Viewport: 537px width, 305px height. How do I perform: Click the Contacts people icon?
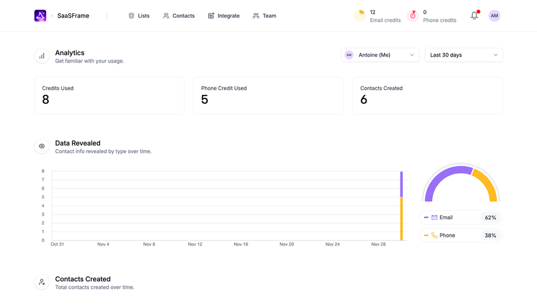pos(166,16)
